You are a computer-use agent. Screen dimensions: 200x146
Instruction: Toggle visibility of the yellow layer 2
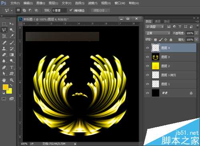[147, 66]
